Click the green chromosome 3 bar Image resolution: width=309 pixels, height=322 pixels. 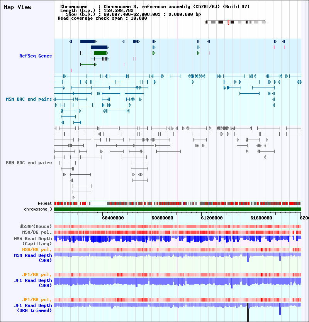tap(178, 209)
